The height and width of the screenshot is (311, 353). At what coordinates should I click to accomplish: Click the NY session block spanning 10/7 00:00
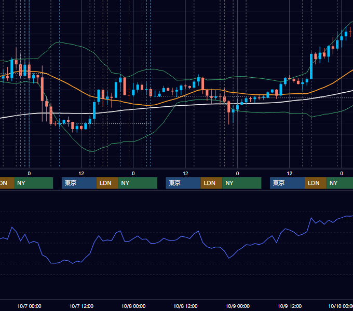tap(34, 183)
